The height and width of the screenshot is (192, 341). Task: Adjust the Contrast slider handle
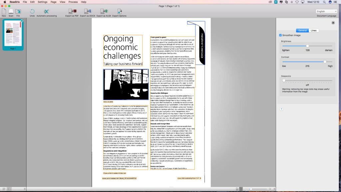[x=325, y=62]
